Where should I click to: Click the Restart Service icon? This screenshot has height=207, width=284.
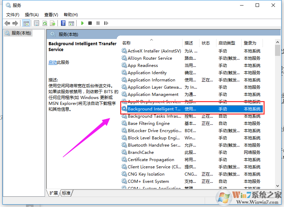tap(106, 23)
